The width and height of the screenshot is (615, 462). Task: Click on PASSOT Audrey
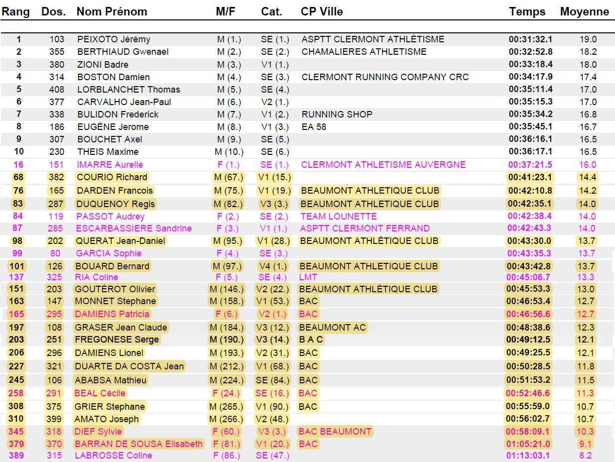[x=110, y=217]
